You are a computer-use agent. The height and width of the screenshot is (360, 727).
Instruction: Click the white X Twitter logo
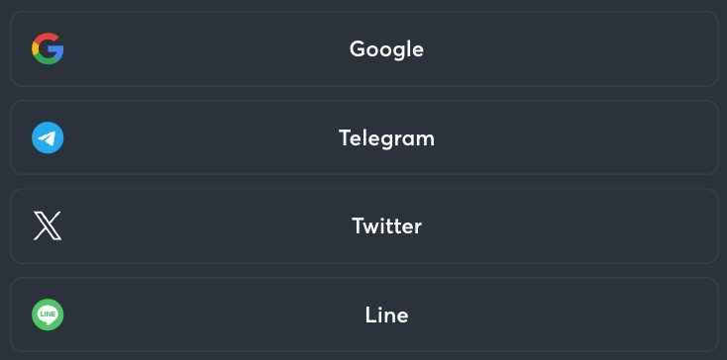click(x=48, y=225)
